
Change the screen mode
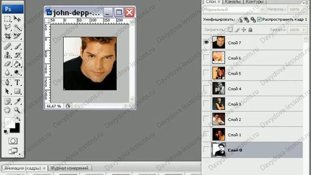pyautogui.click(x=13, y=151)
